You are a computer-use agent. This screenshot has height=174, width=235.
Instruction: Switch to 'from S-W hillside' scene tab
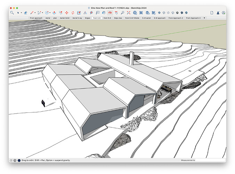[x=132, y=18]
